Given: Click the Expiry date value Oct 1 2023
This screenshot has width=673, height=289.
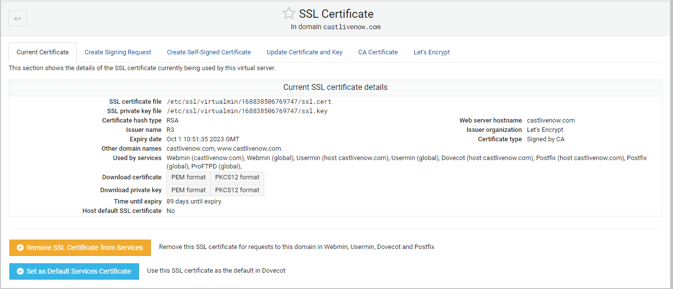Looking at the screenshot, I should click(202, 139).
